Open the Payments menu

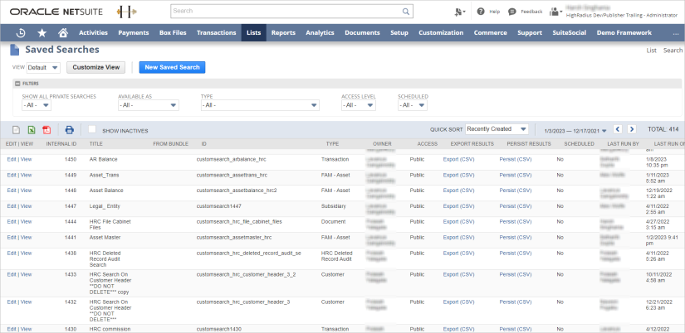click(x=133, y=32)
